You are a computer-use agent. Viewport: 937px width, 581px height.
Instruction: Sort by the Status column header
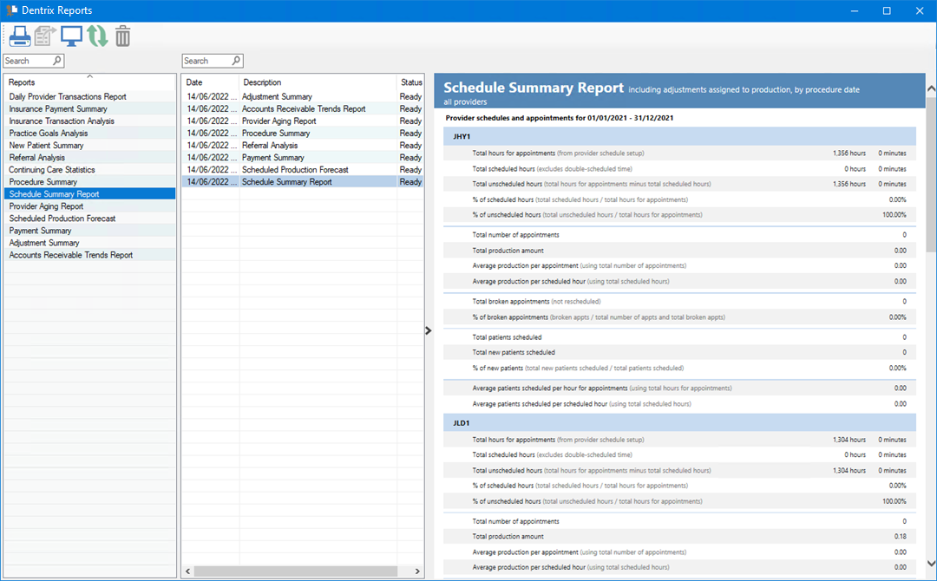[x=410, y=82]
